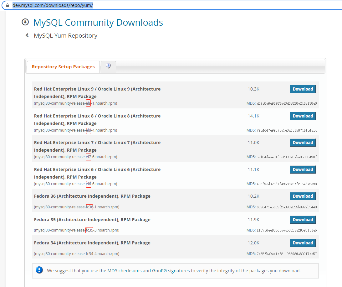Download the Fedora 36 RPM package
The height and width of the screenshot is (287, 342).
[303, 196]
